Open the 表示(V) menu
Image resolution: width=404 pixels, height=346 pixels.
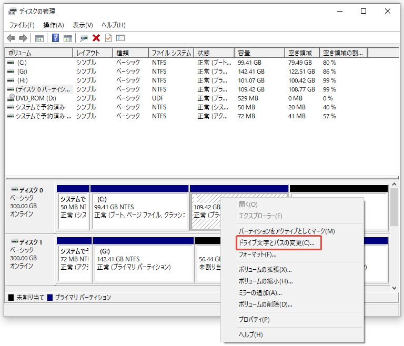pos(83,25)
